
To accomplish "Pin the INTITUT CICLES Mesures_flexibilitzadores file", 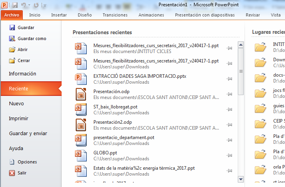I will pos(229,48).
